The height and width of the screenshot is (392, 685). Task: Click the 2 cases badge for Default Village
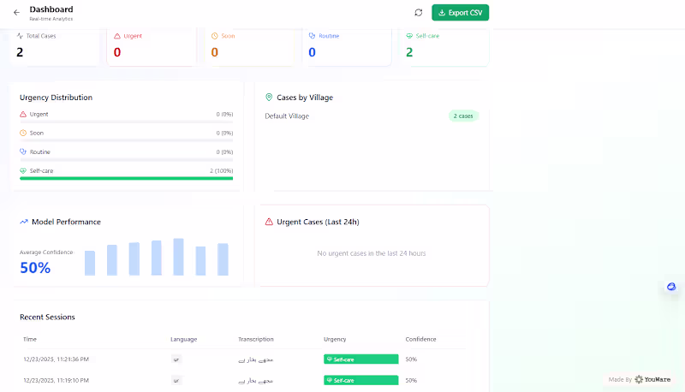(x=463, y=116)
